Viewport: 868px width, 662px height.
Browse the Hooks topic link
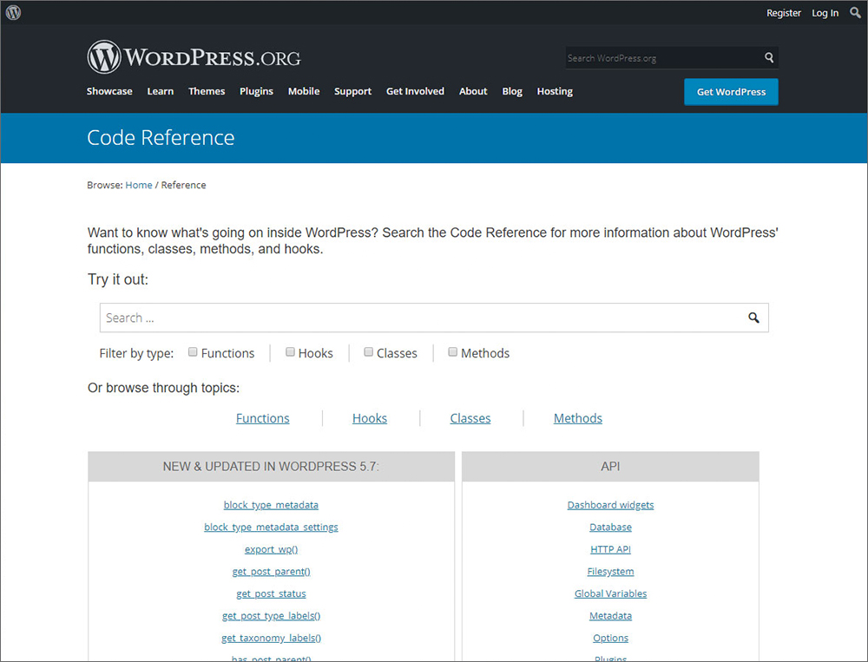pyautogui.click(x=370, y=418)
